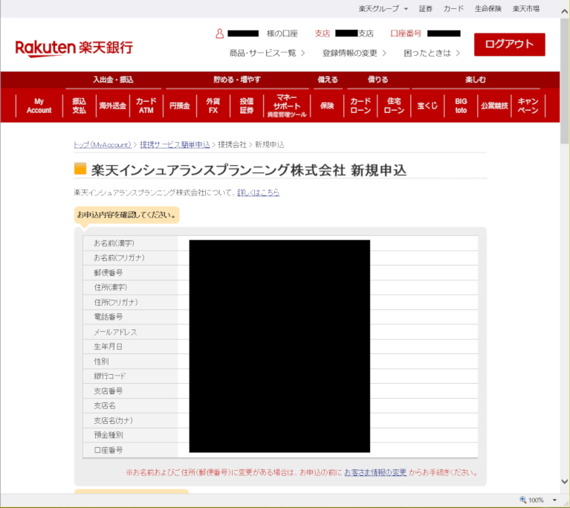Select 外貨FX in navigation
This screenshot has width=570, height=508.
click(x=213, y=106)
